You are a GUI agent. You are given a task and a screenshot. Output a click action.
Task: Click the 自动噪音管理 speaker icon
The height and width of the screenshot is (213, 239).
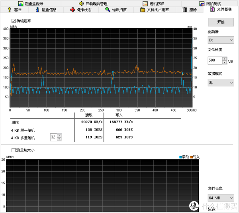click(x=81, y=4)
